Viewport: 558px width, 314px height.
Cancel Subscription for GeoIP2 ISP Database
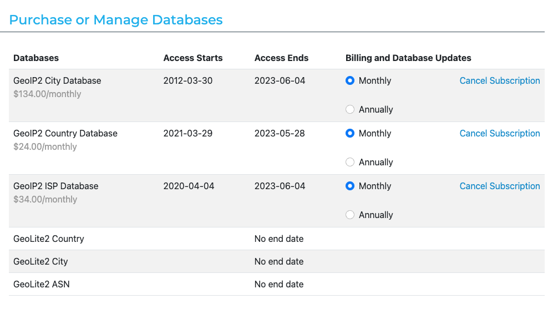point(499,186)
